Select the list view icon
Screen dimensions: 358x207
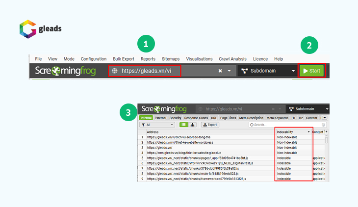(x=183, y=125)
